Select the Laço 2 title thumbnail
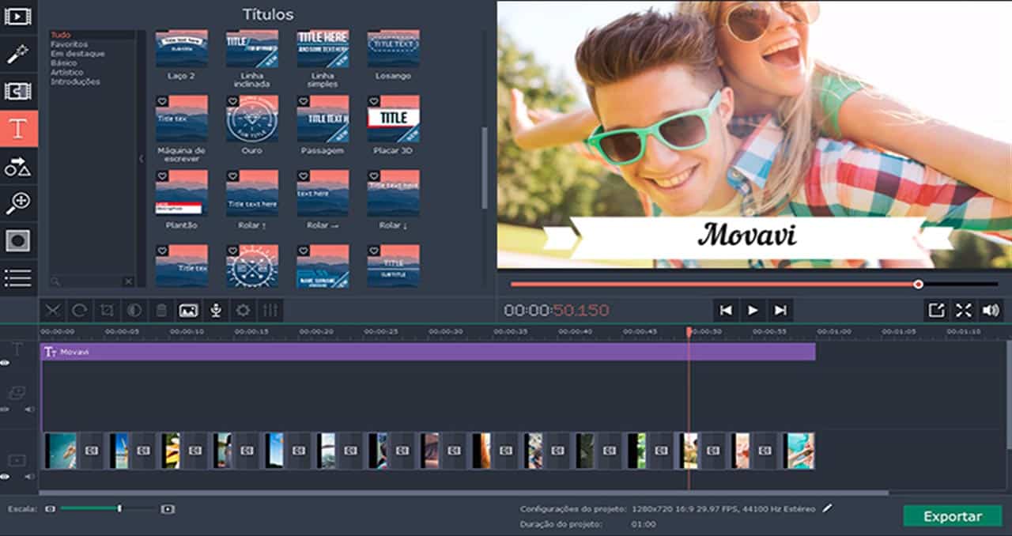The width and height of the screenshot is (1012, 536). point(182,48)
